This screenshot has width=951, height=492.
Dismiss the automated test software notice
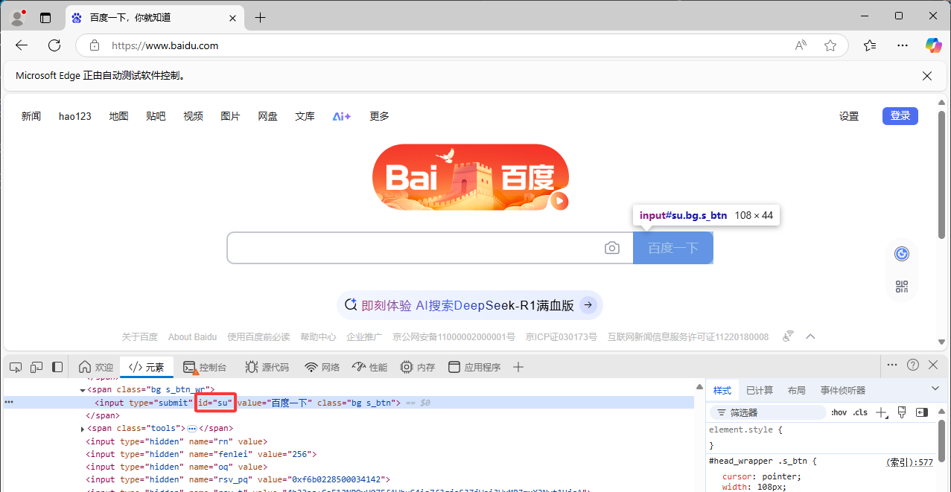927,76
